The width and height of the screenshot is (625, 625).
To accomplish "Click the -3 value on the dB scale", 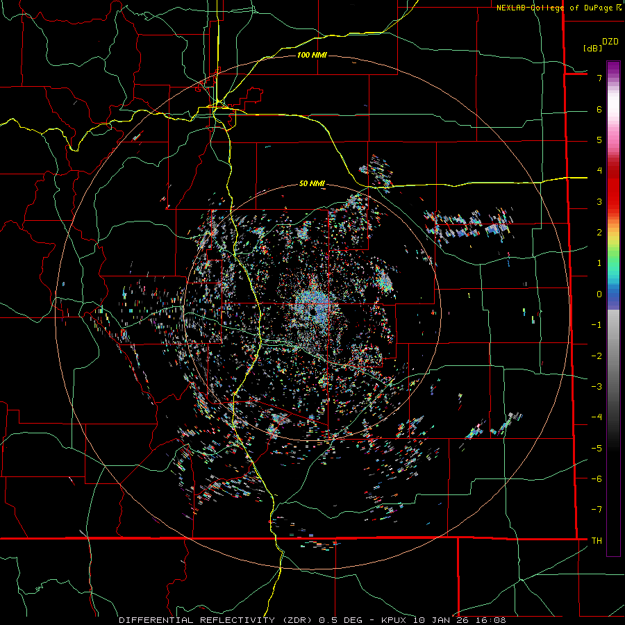I will point(597,386).
